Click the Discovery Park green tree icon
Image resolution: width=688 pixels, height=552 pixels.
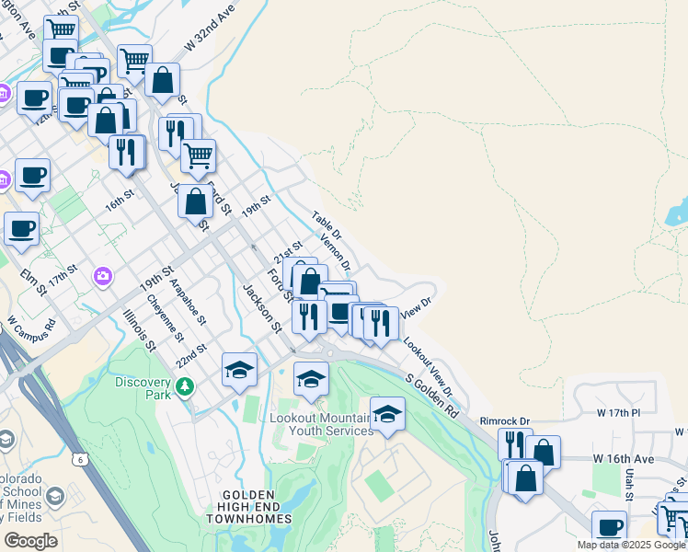tap(187, 385)
